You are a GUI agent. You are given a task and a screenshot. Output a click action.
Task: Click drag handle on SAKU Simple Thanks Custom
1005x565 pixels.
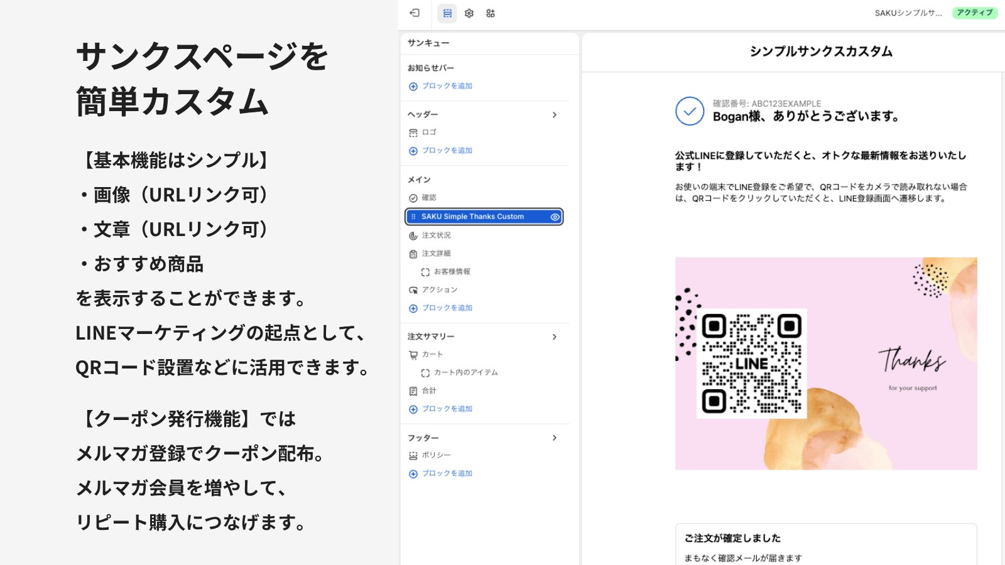(x=413, y=217)
